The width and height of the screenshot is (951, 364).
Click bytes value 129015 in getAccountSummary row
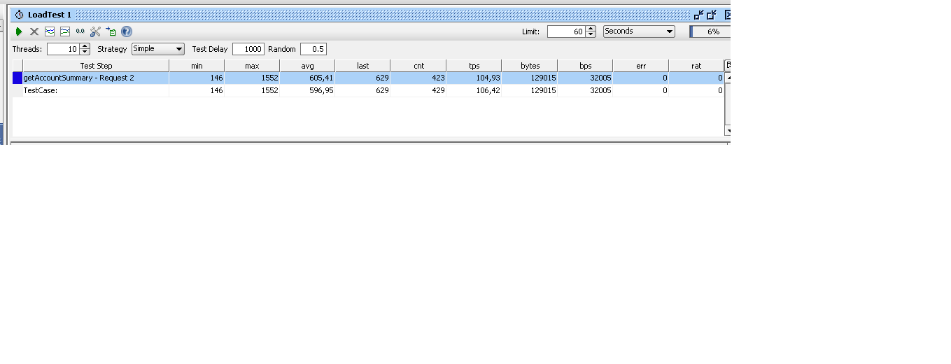pyautogui.click(x=543, y=78)
